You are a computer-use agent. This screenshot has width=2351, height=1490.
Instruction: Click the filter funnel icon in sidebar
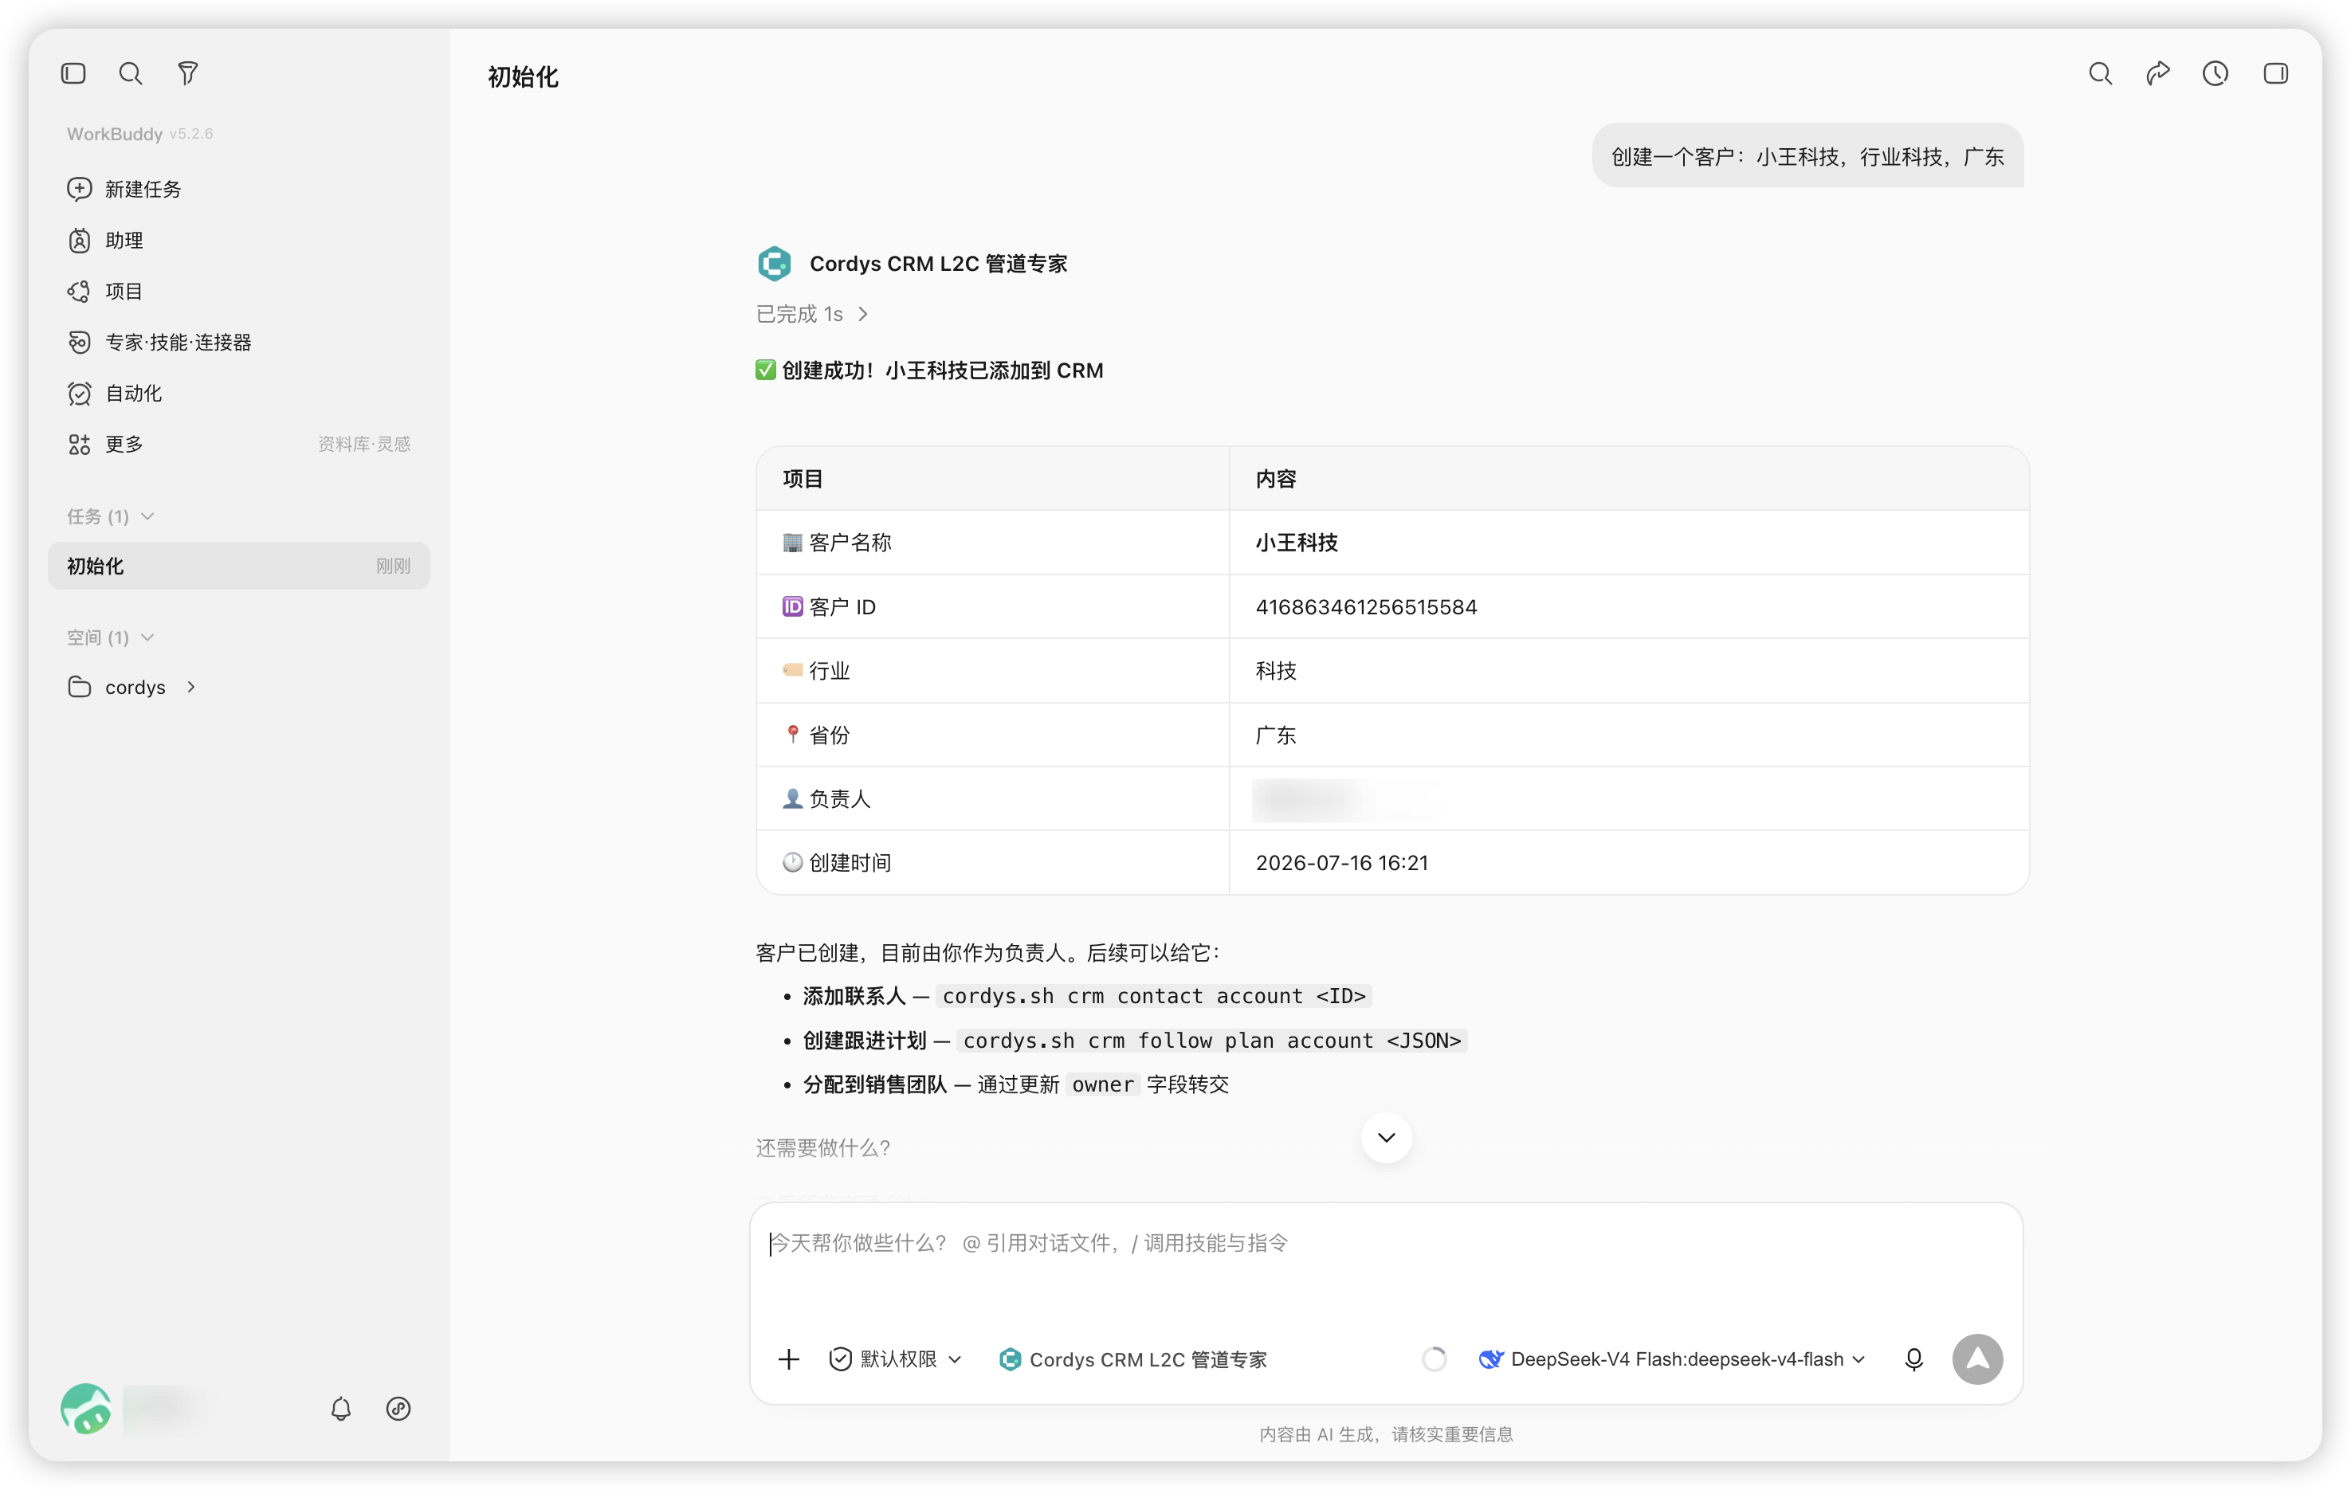(187, 73)
